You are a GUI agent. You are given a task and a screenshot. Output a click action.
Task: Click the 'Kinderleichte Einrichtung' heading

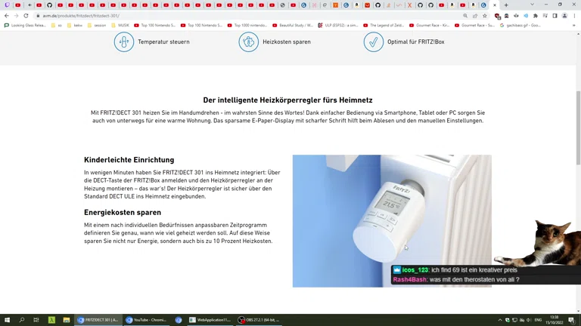pyautogui.click(x=129, y=160)
